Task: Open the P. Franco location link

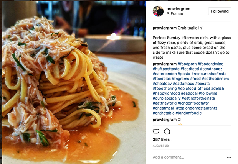Action: tap(175, 14)
